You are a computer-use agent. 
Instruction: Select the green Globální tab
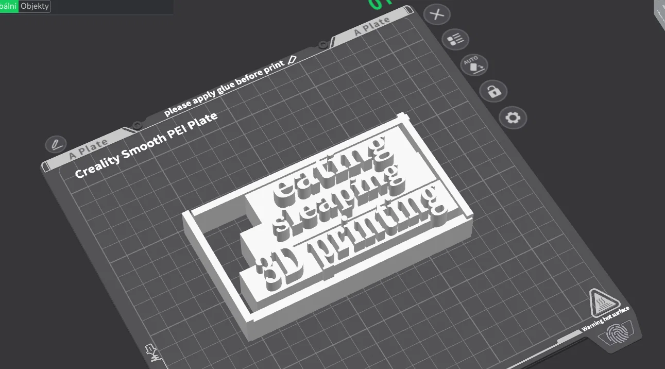point(9,6)
